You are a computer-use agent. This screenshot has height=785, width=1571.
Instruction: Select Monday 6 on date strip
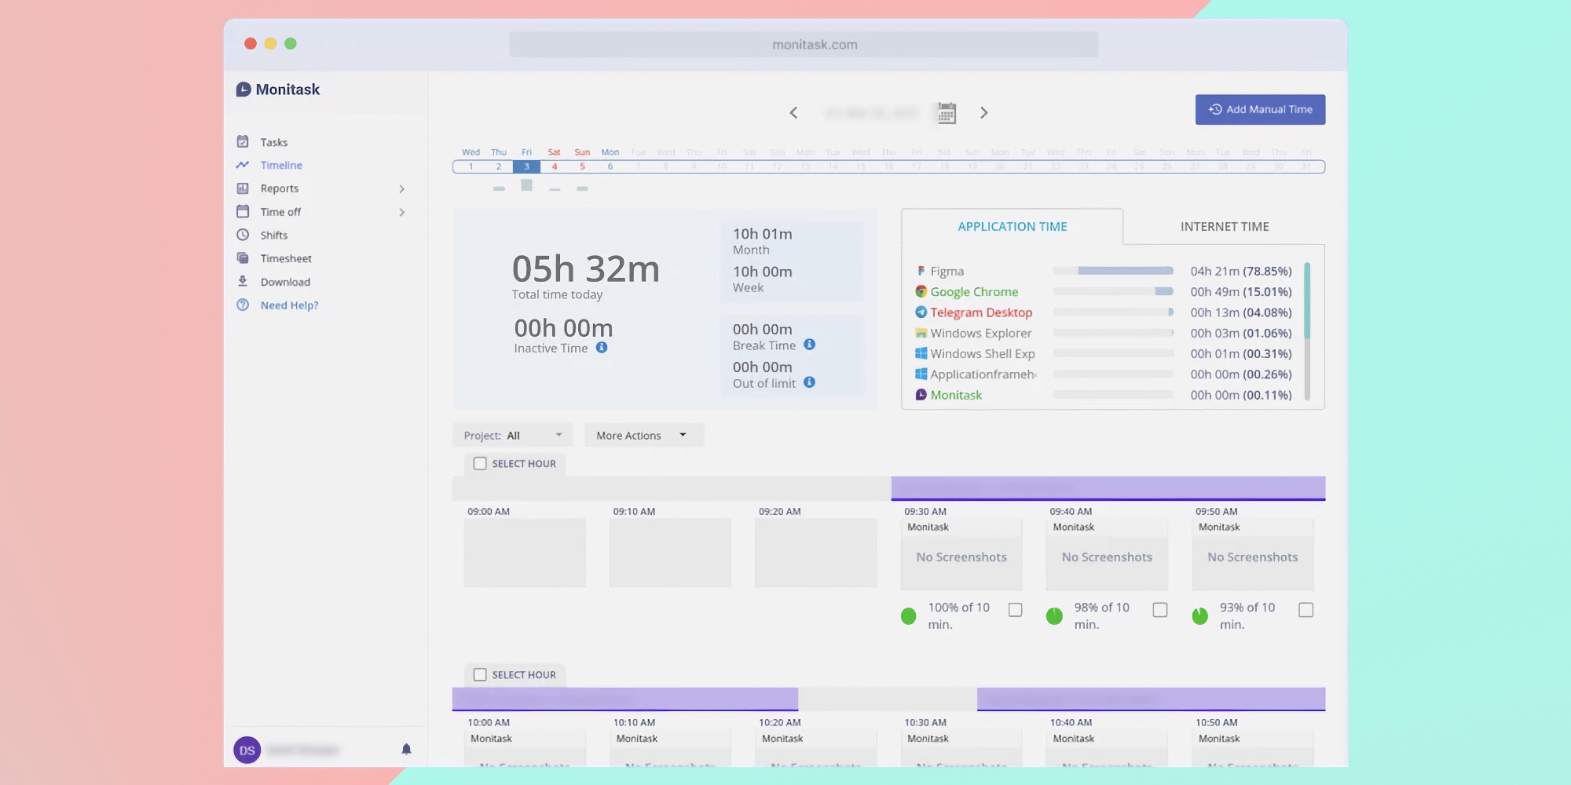(x=610, y=166)
